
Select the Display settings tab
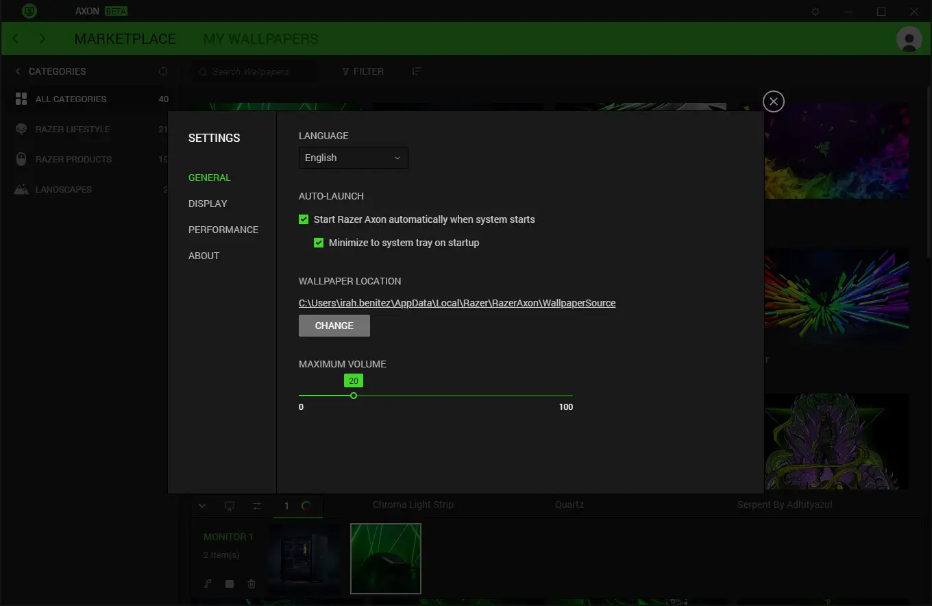[208, 204]
